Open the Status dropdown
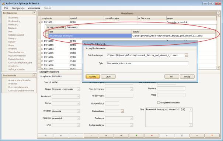The width and height of the screenshot is (223, 141). [x=78, y=103]
